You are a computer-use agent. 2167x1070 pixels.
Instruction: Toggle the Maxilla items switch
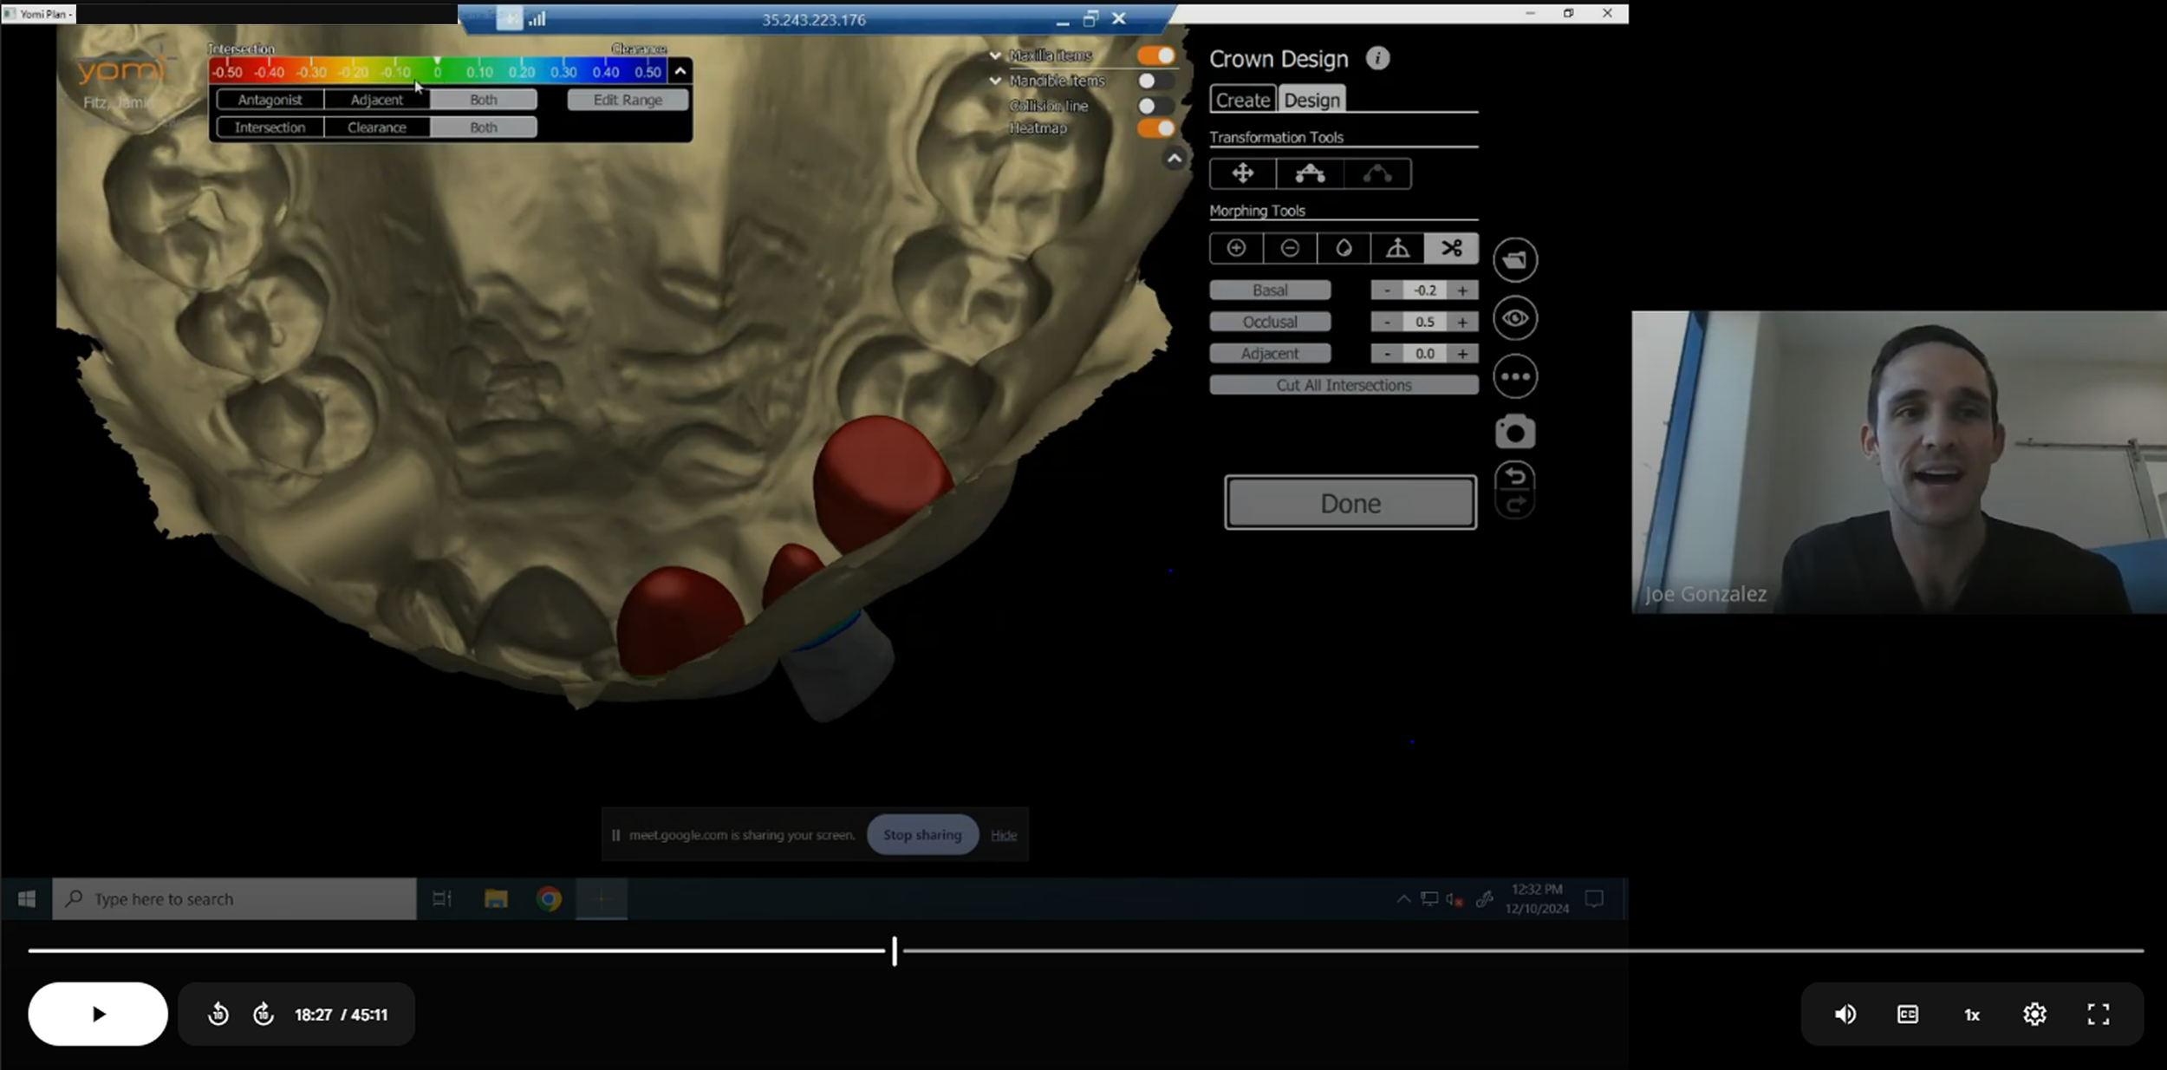(1156, 55)
